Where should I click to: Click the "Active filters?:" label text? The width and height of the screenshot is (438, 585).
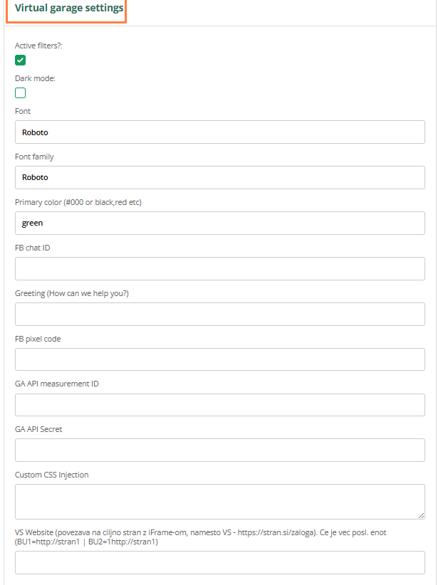(x=41, y=46)
